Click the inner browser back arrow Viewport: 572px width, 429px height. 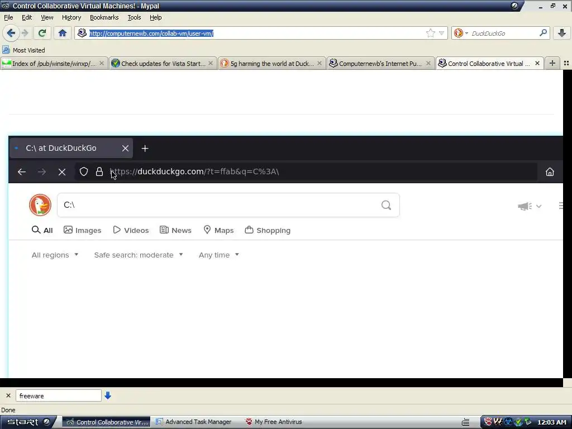coord(22,171)
